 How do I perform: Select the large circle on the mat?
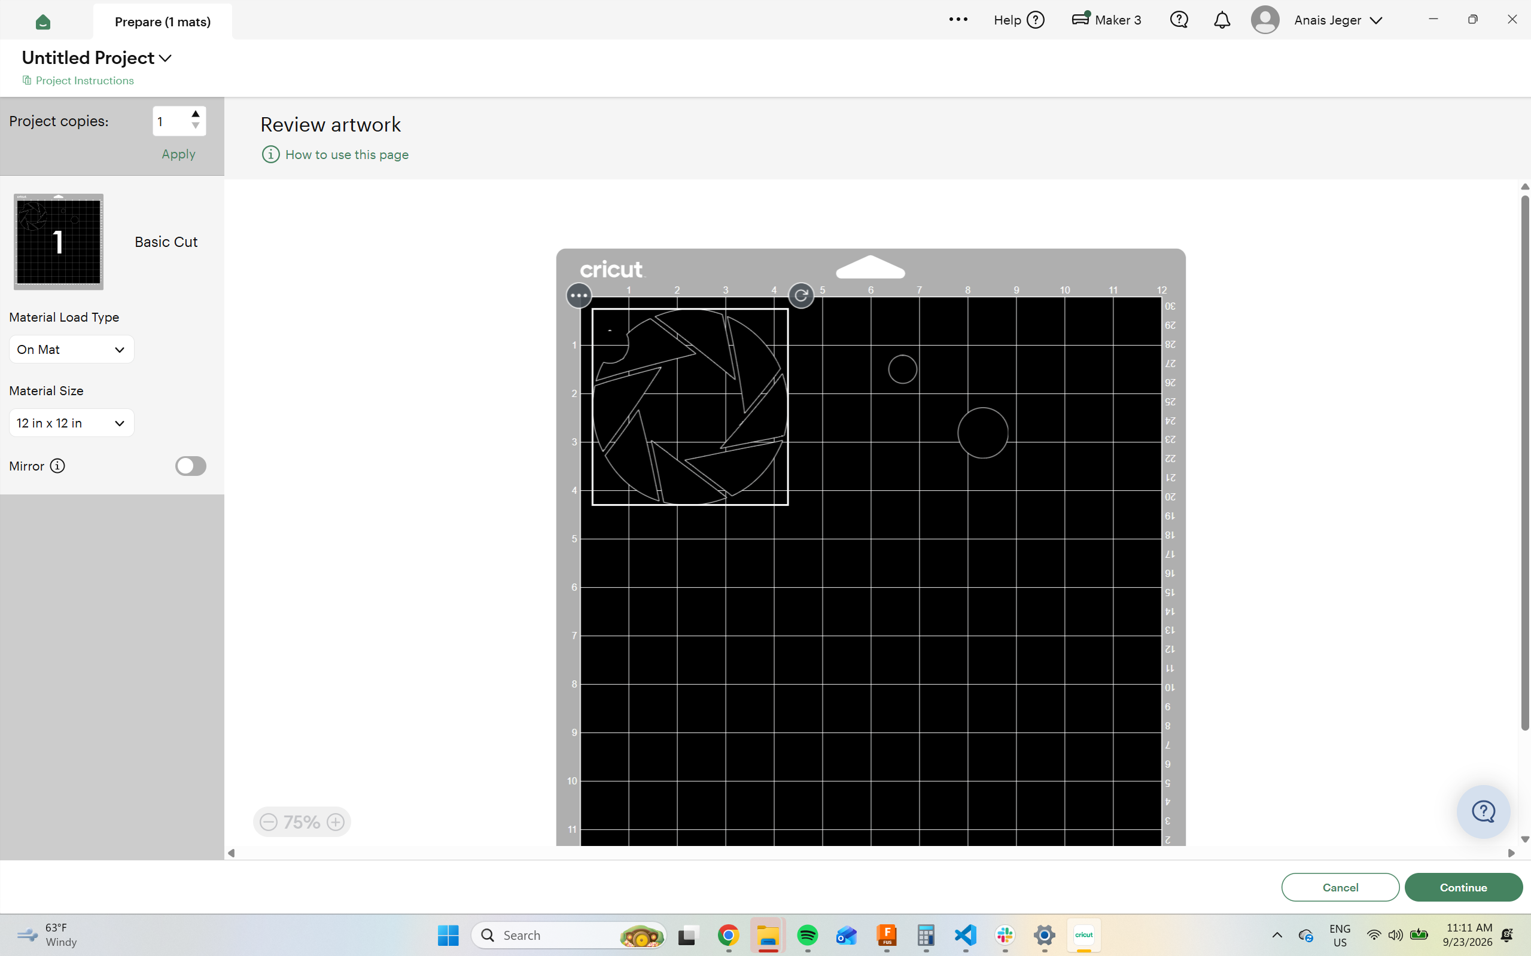(982, 433)
